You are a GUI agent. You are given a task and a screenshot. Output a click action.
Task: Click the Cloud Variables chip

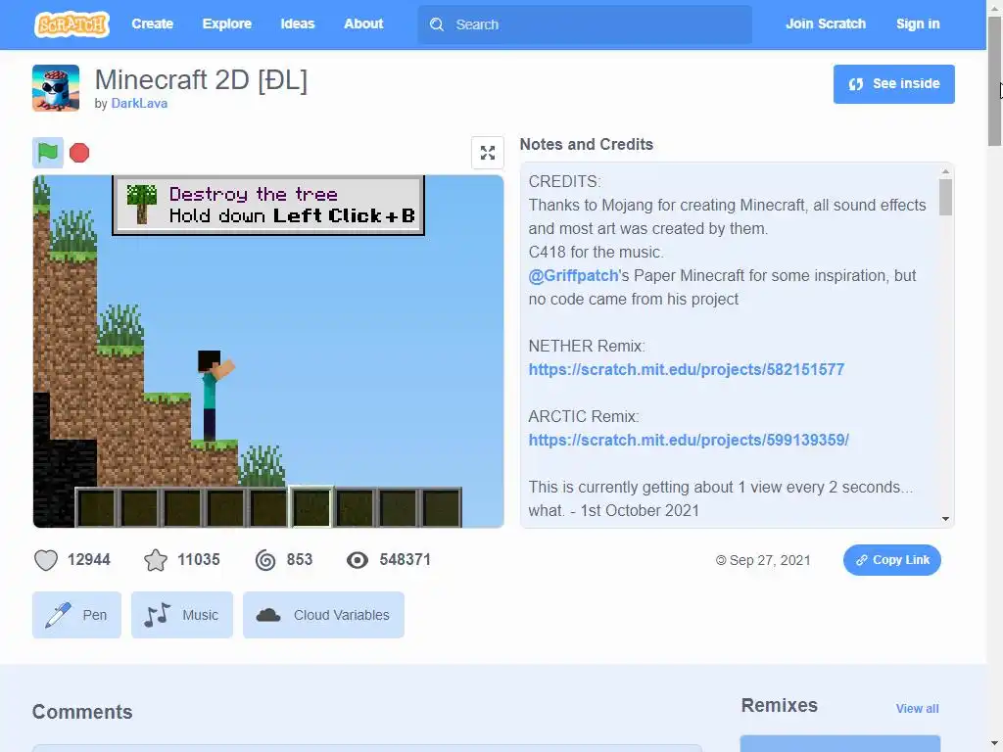click(323, 615)
